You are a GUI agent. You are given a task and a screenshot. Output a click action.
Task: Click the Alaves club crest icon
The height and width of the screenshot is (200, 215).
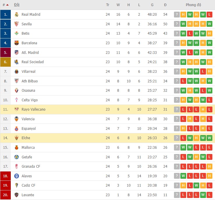(17, 176)
